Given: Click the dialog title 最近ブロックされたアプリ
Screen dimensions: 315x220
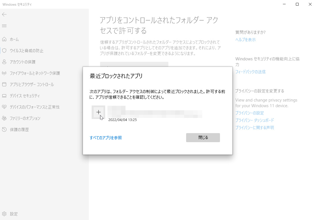Looking at the screenshot, I should point(116,76).
